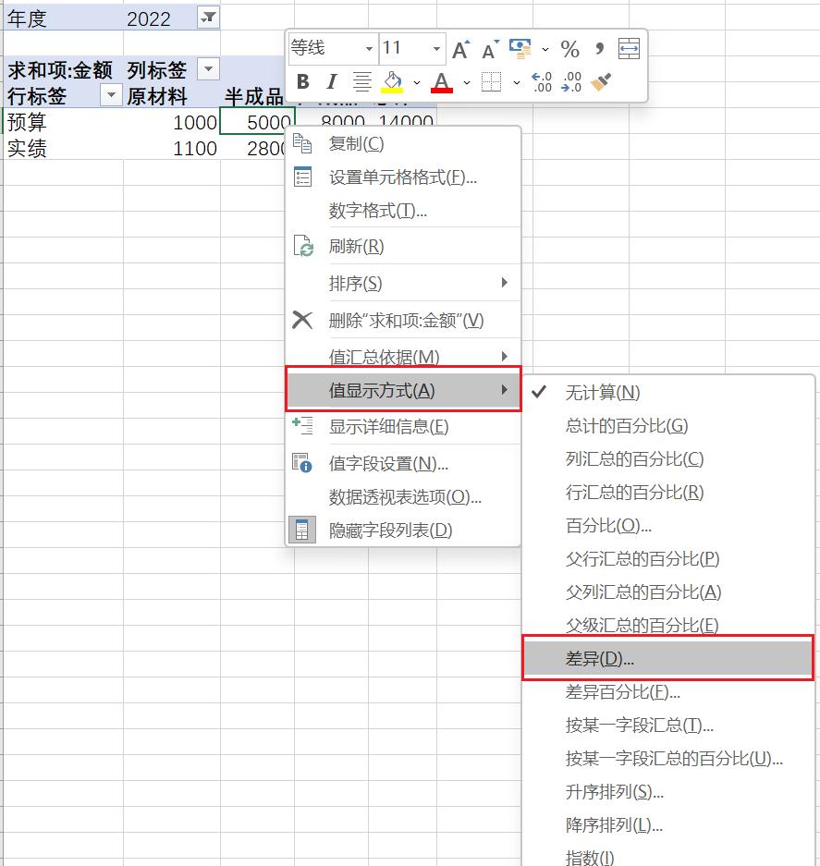Select the 半成品 column header

(x=253, y=95)
